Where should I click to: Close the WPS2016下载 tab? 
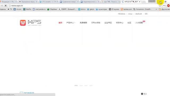click(x=140, y=2)
